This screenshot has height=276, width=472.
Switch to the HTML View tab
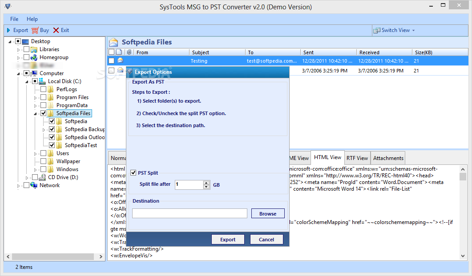(327, 157)
